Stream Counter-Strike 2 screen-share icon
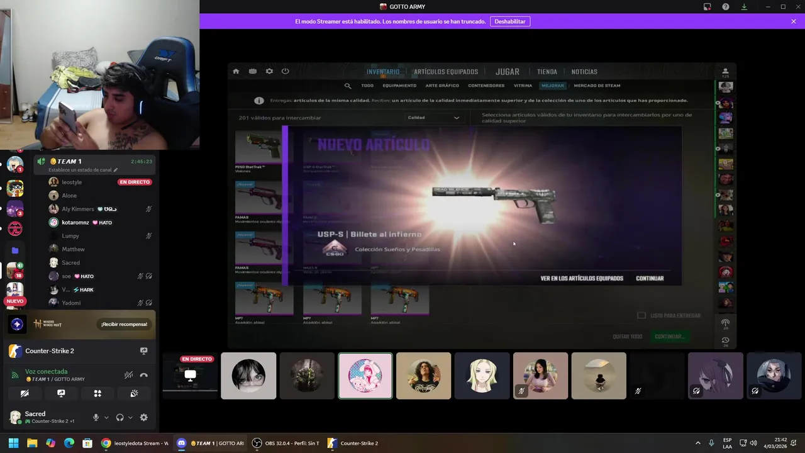 (143, 351)
